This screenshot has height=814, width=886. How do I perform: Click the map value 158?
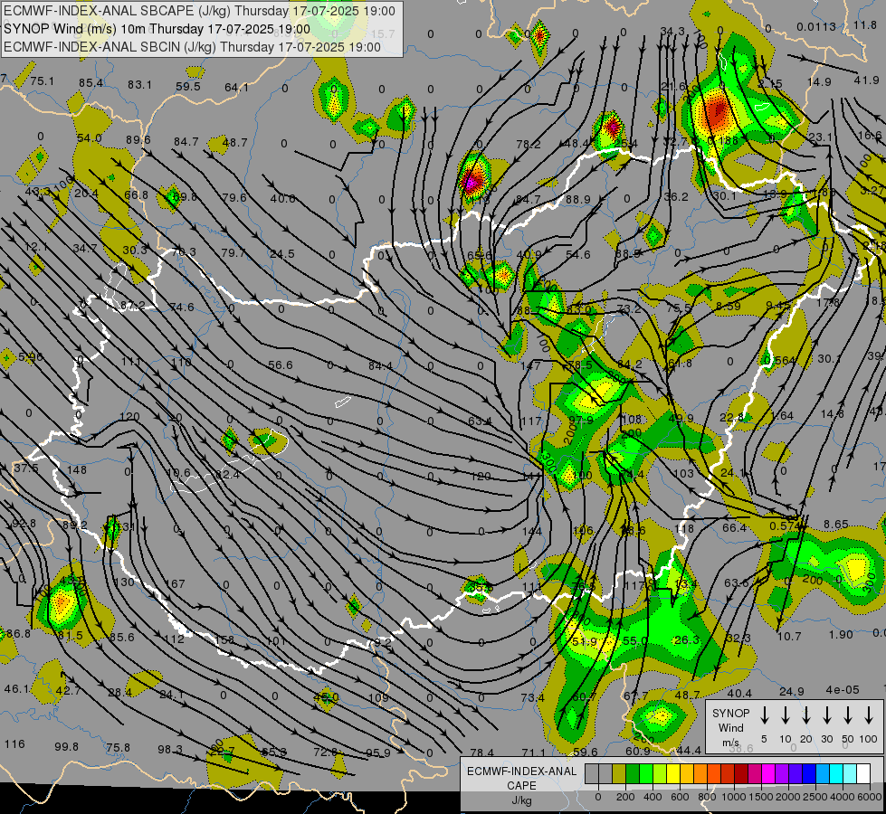point(224,640)
